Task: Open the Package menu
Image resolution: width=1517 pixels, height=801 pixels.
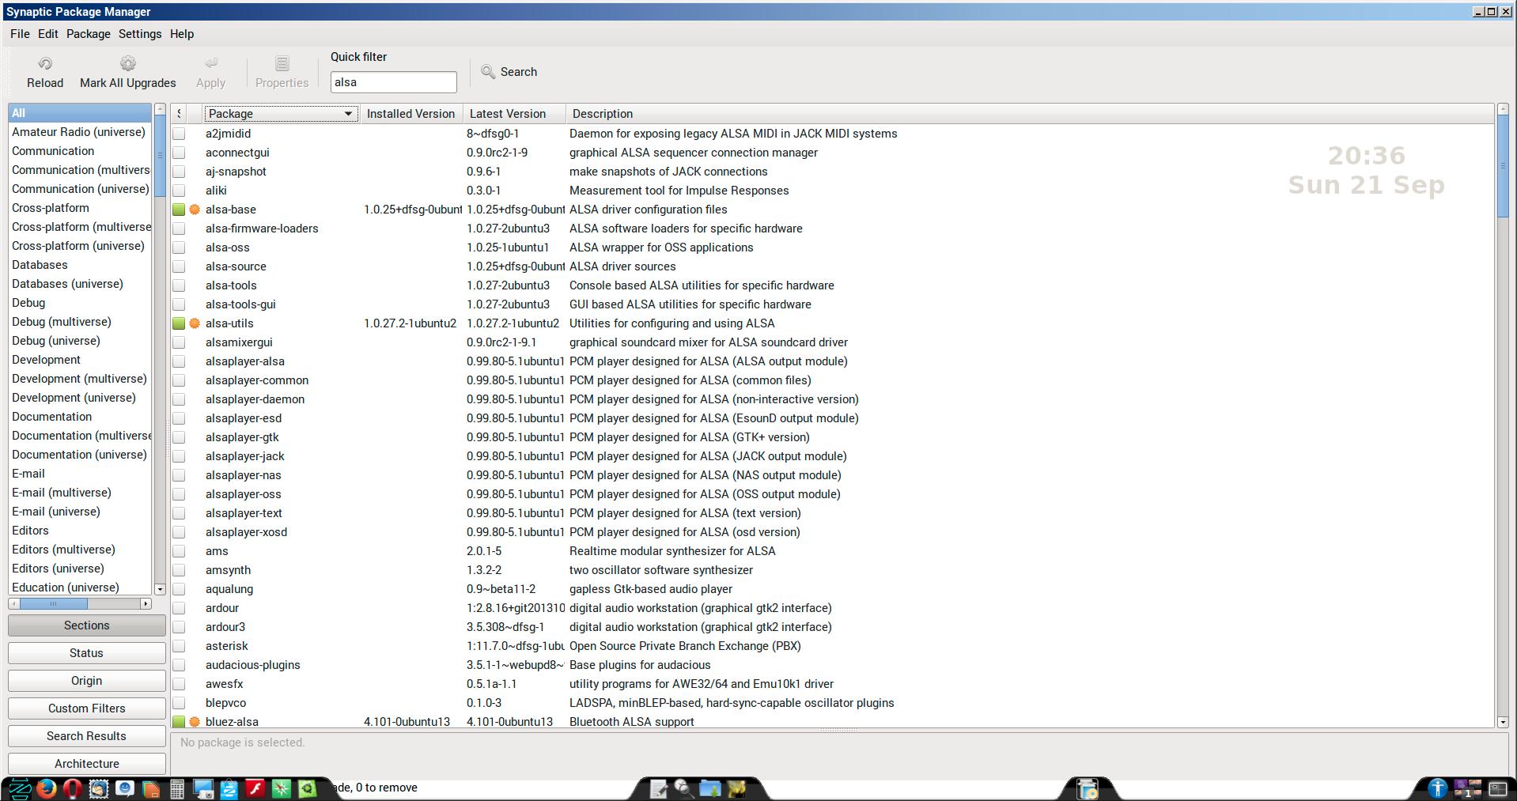Action: [x=88, y=34]
